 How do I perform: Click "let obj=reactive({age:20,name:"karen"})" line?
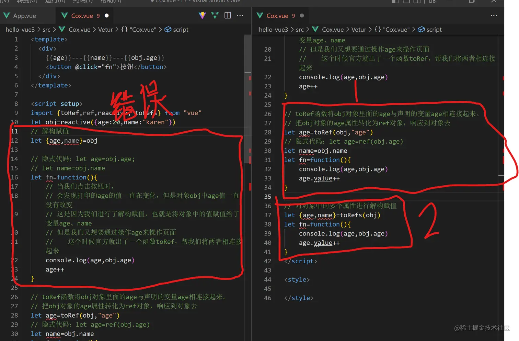[103, 122]
